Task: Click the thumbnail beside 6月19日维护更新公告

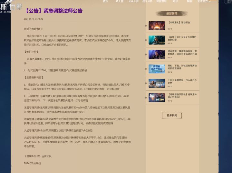Action: pyautogui.click(x=157, y=40)
